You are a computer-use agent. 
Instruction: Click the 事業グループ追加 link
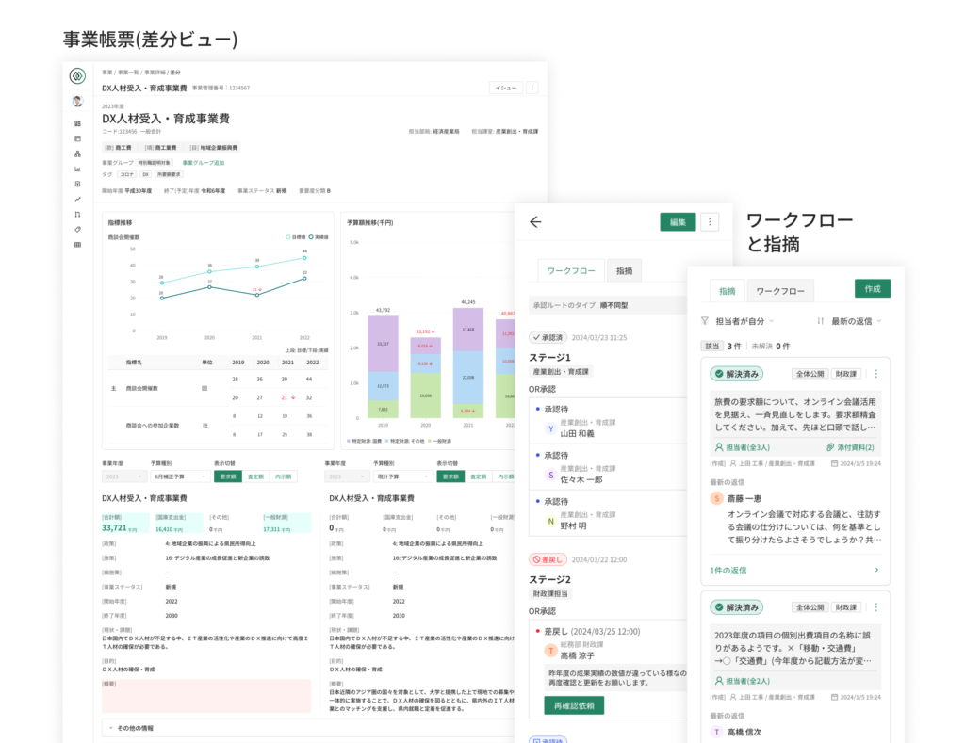(x=203, y=162)
